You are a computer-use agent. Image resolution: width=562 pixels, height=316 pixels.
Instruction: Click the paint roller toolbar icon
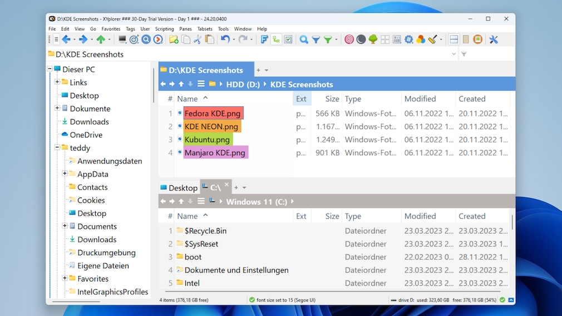coord(432,39)
